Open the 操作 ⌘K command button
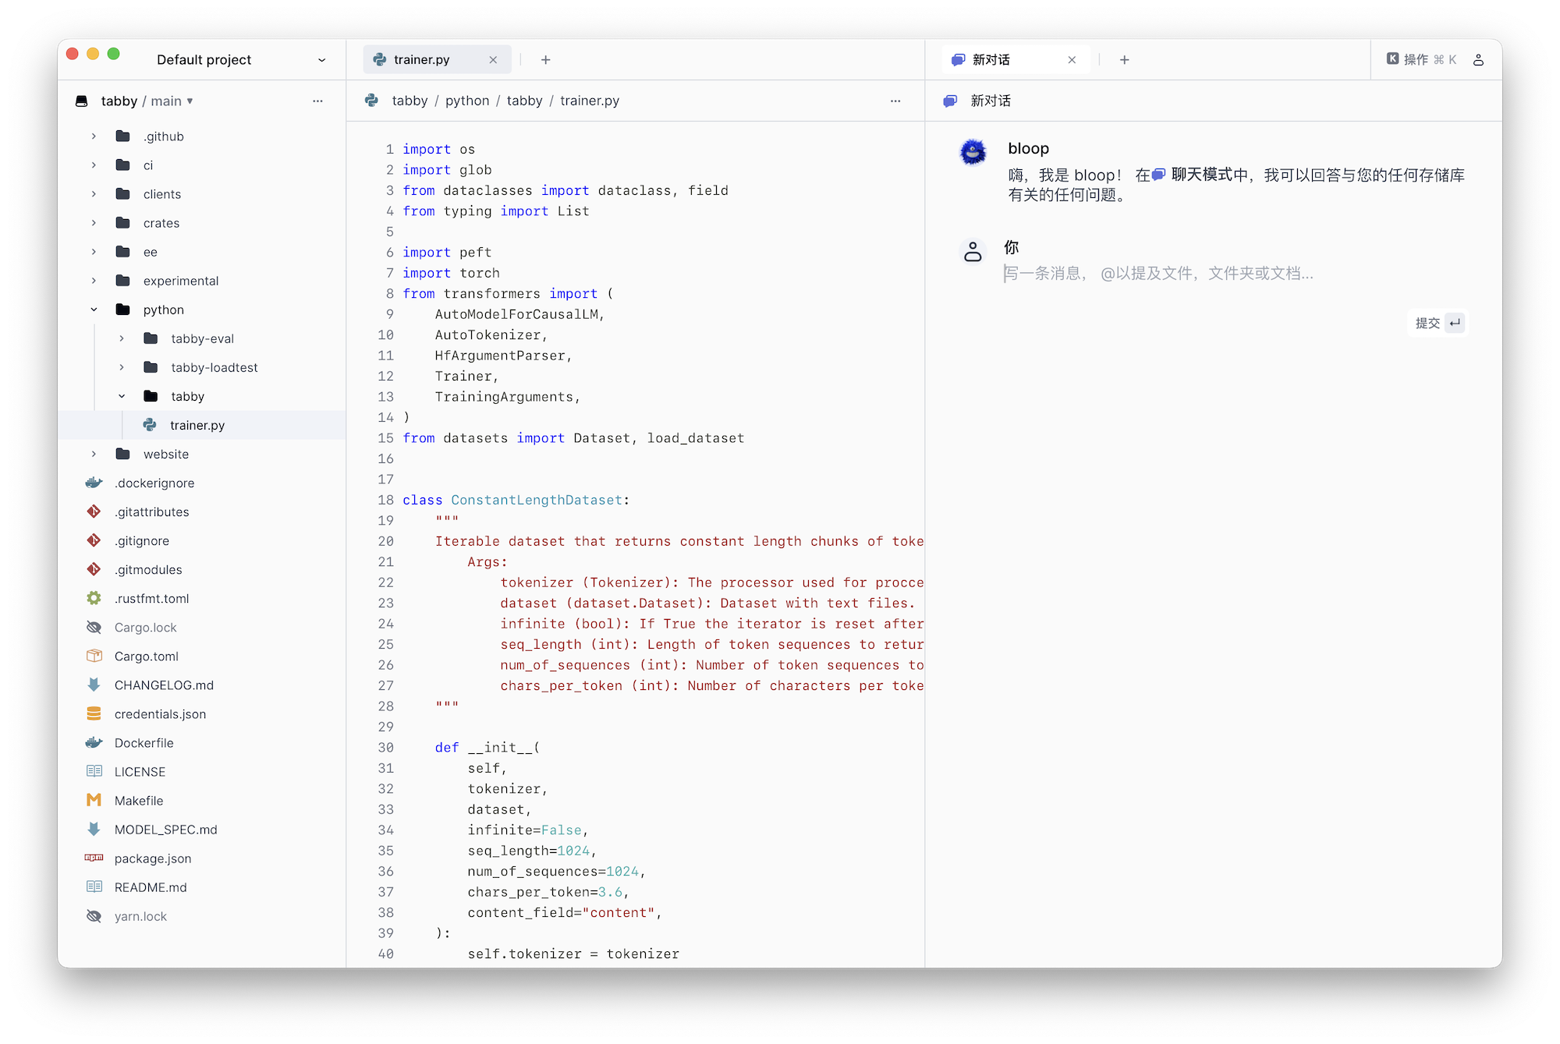This screenshot has height=1044, width=1560. point(1421,60)
